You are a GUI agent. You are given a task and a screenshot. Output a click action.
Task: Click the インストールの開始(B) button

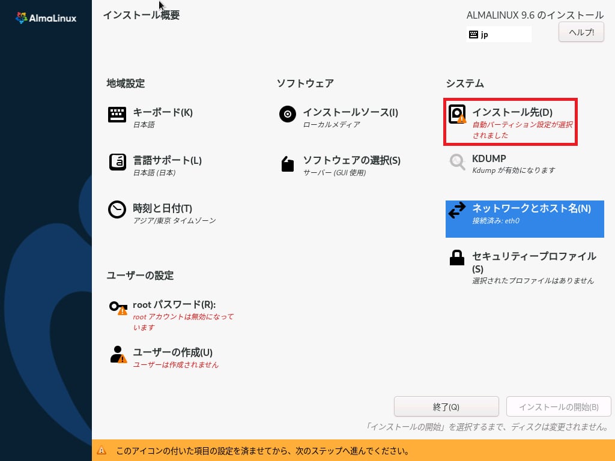click(x=559, y=406)
